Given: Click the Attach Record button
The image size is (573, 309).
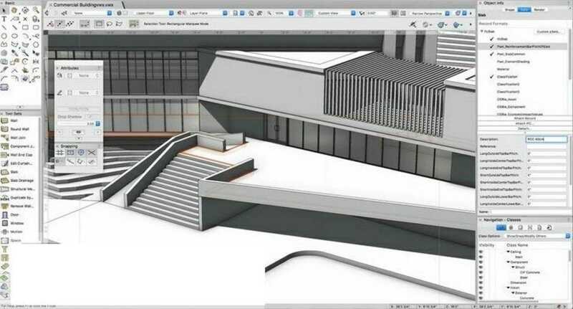Looking at the screenshot, I should point(524,120).
